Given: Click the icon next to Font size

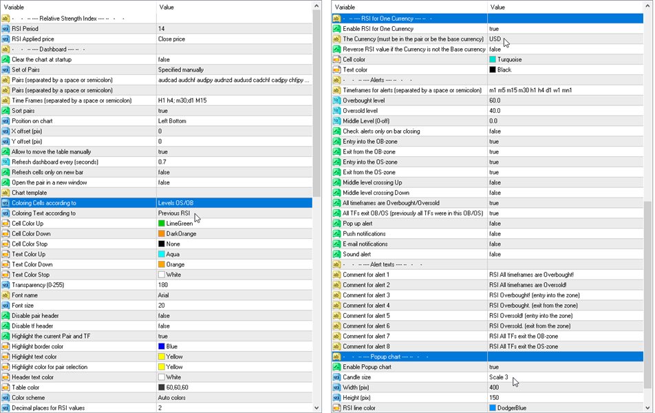Looking at the screenshot, I should click(6, 305).
